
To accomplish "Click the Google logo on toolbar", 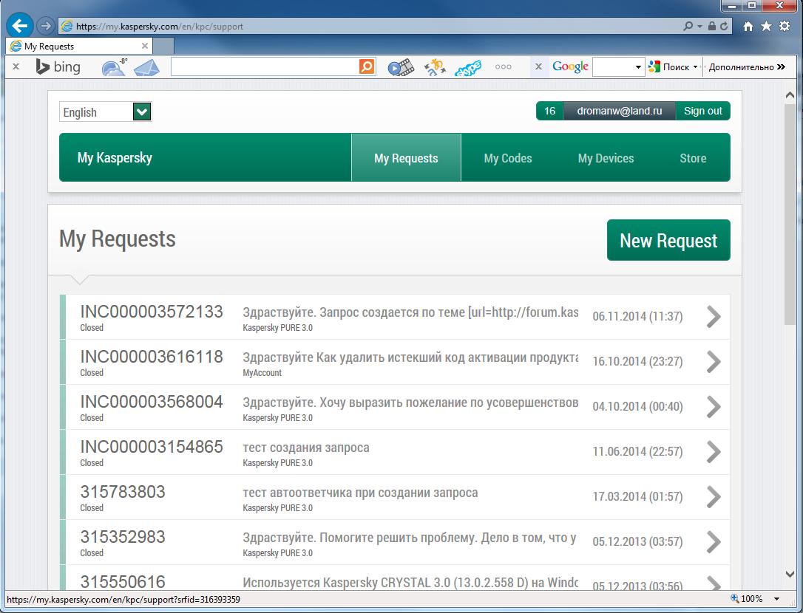I will pyautogui.click(x=570, y=66).
